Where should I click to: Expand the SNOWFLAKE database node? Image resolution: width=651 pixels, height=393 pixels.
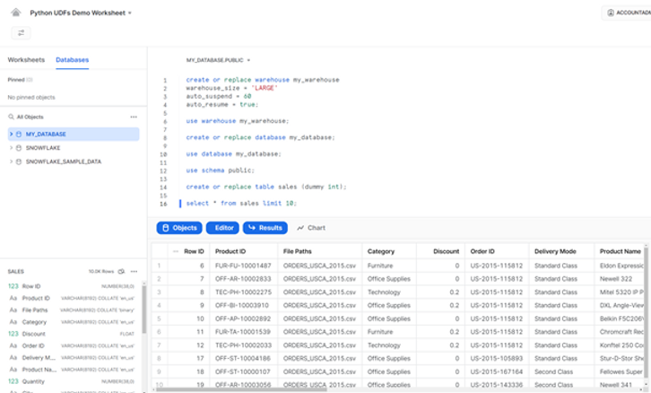pos(12,148)
